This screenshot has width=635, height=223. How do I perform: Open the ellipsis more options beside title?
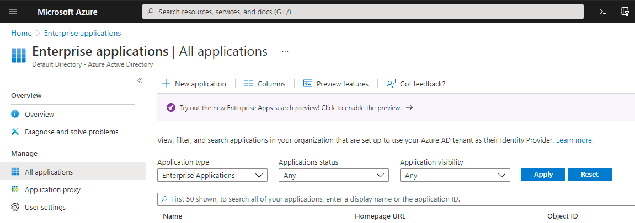[285, 51]
